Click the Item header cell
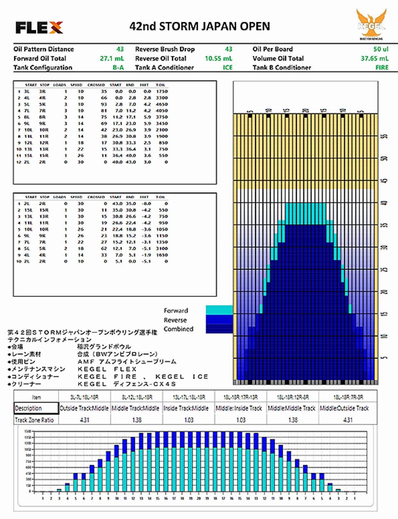 pyautogui.click(x=36, y=397)
